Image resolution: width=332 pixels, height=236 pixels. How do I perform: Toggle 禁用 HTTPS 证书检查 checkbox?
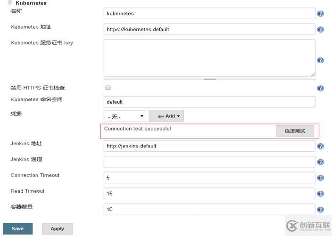coord(108,88)
